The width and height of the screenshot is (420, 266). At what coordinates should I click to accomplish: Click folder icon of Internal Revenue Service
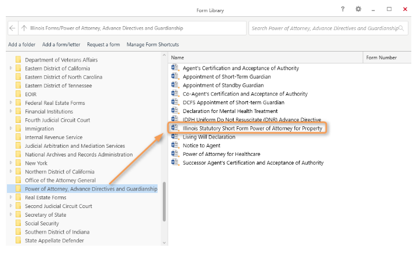pos(18,137)
